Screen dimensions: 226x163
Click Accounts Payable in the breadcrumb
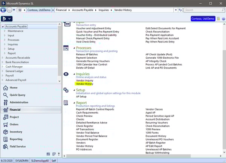click(x=82, y=10)
